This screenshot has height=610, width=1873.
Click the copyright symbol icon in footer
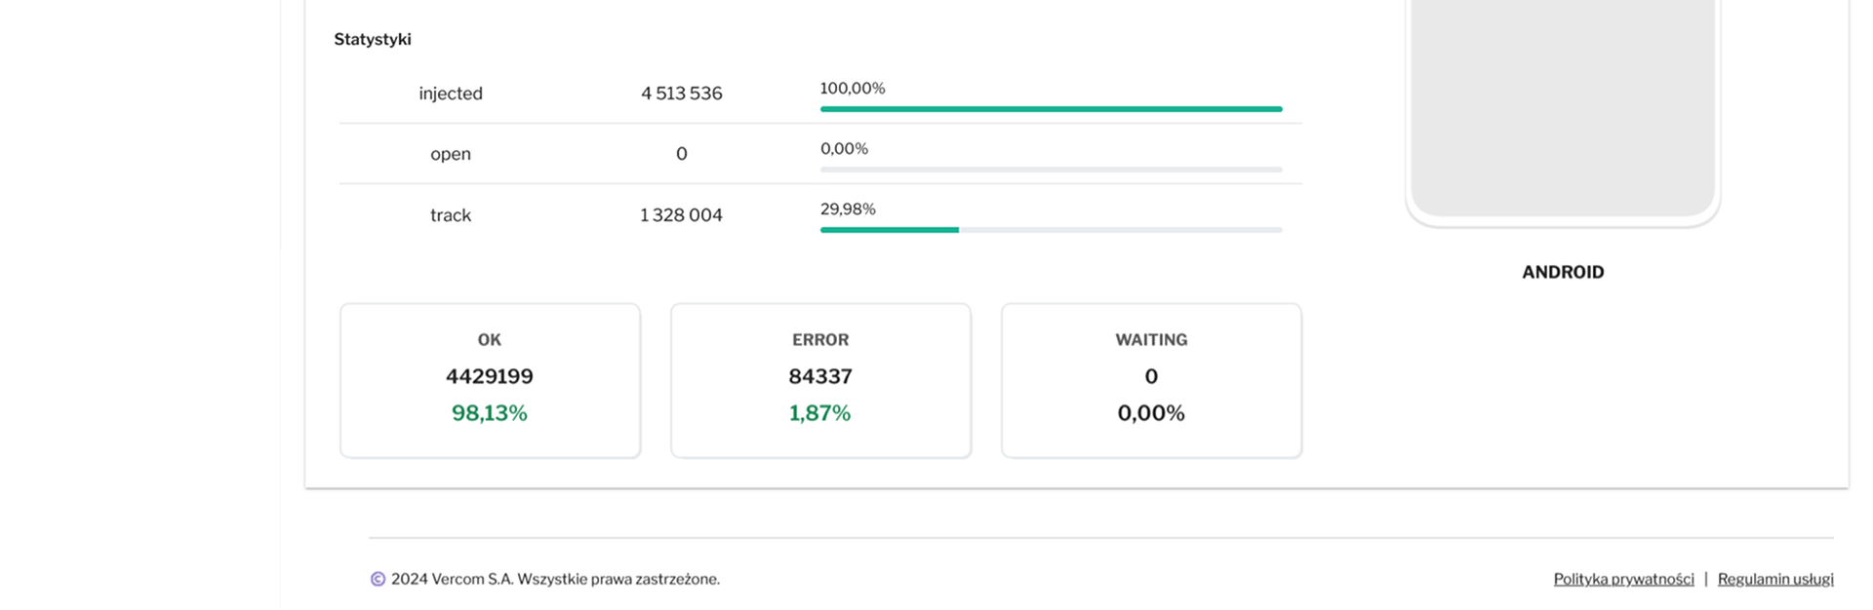(378, 579)
